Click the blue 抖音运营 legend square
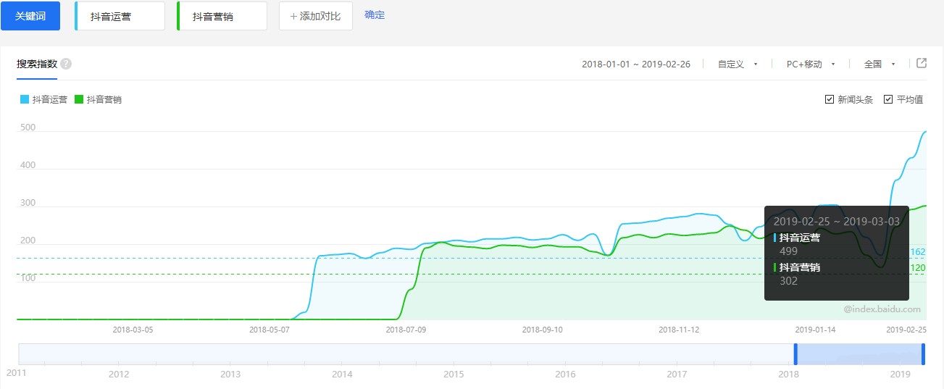The image size is (944, 389). [25, 99]
